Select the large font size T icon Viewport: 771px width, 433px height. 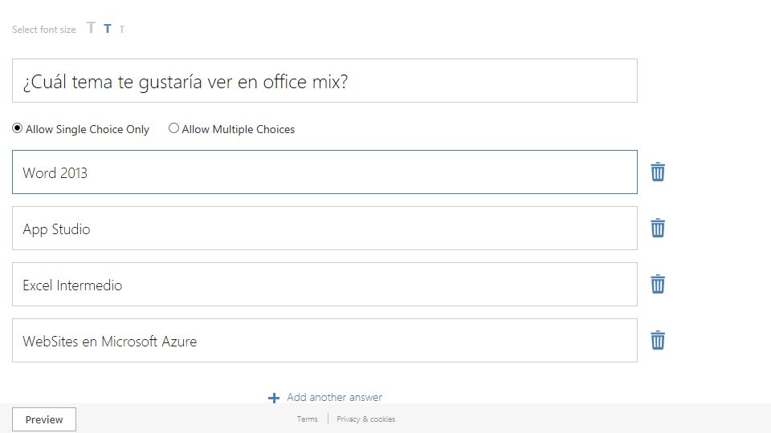coord(91,27)
